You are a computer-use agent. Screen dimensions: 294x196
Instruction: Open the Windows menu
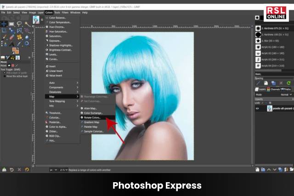click(x=75, y=12)
